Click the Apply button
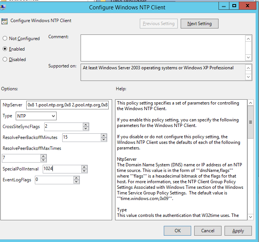 tap(238, 231)
